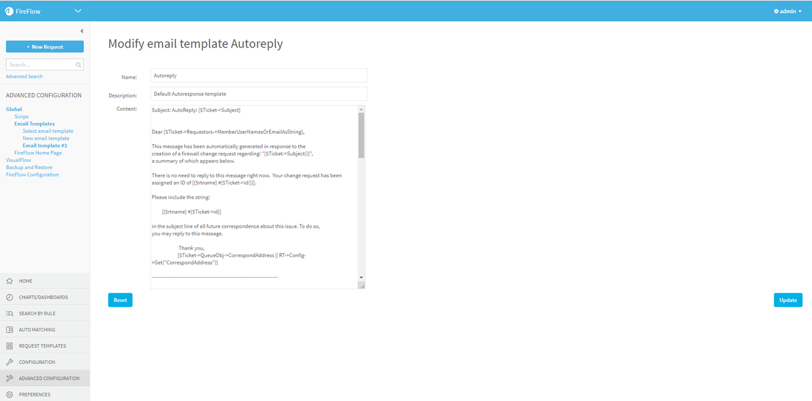Create a New Request

44,47
